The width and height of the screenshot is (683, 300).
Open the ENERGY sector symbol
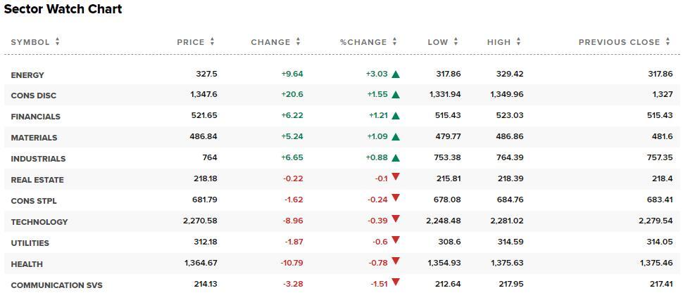[27, 75]
